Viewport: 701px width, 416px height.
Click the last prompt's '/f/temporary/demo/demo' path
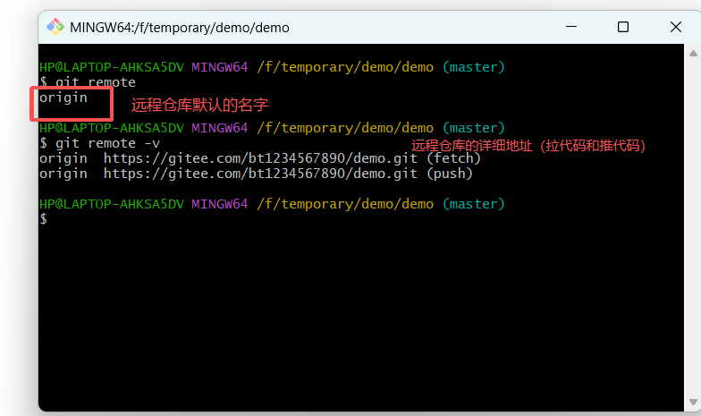(x=345, y=204)
